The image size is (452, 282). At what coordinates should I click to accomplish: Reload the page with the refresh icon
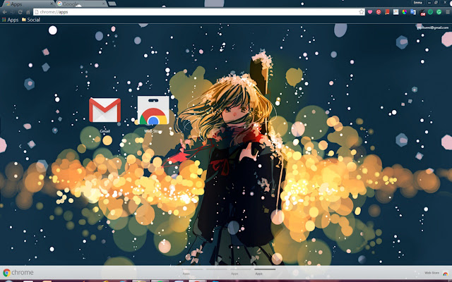[20, 12]
